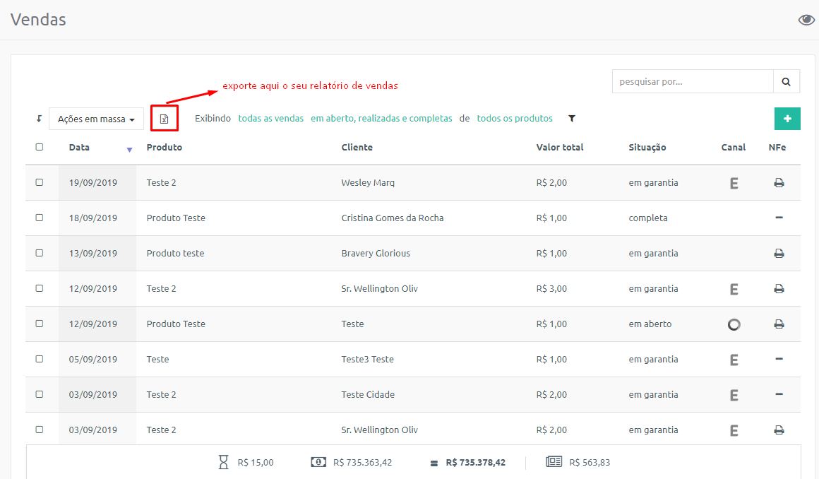819x479 pixels.
Task: Print NFe for 13/09/2019 Bravery Glorious sale
Action: [779, 254]
